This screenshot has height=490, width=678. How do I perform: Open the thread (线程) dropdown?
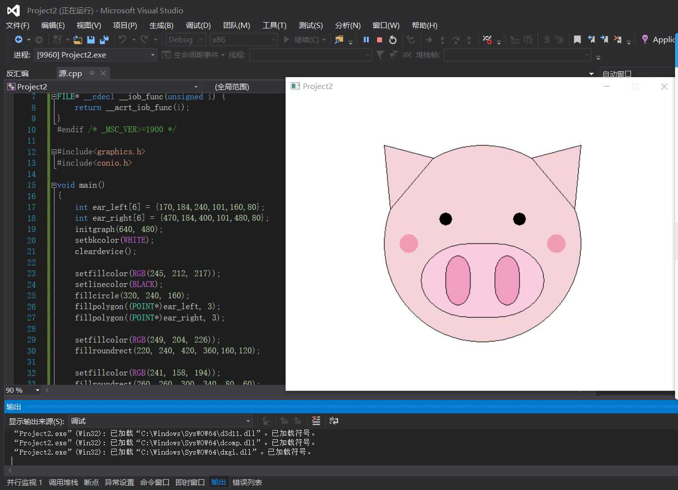pyautogui.click(x=310, y=55)
